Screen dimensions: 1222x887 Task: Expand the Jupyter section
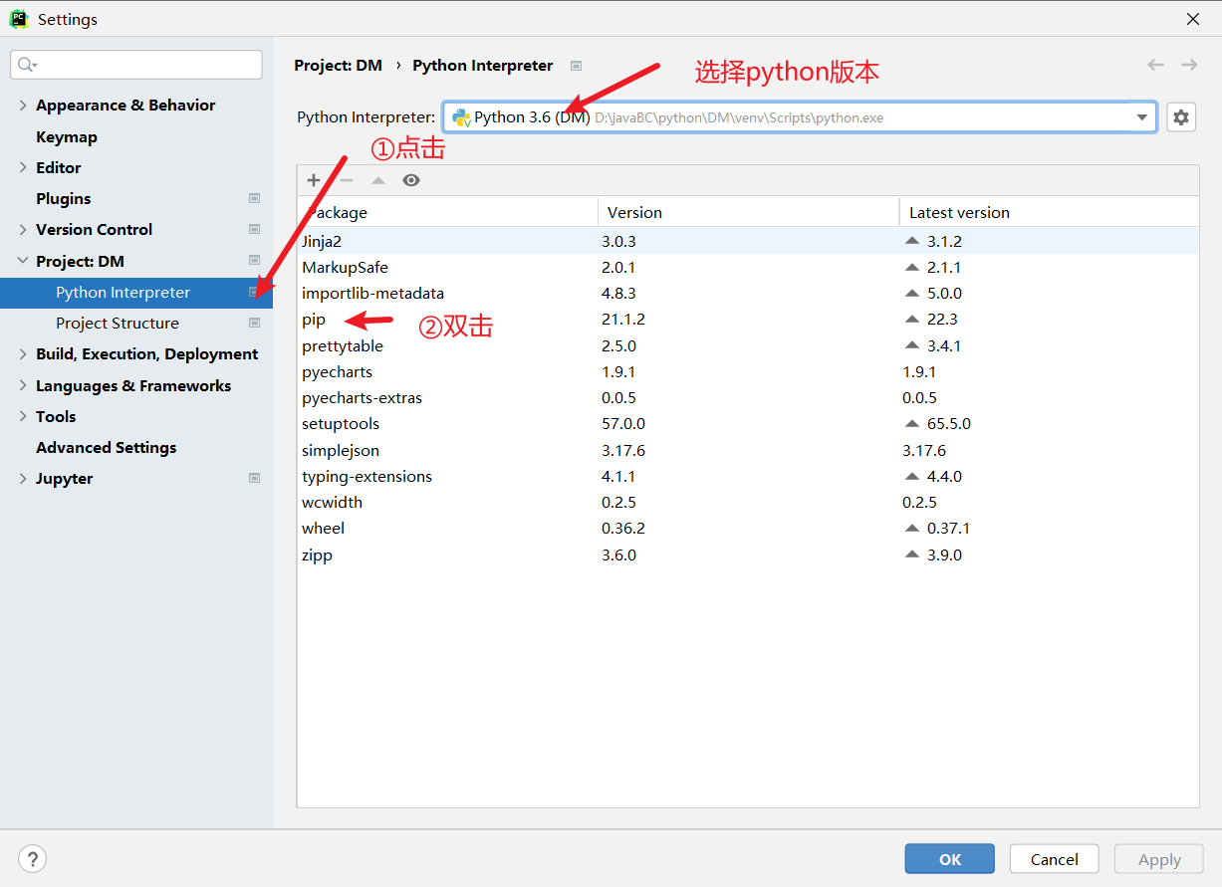point(23,479)
